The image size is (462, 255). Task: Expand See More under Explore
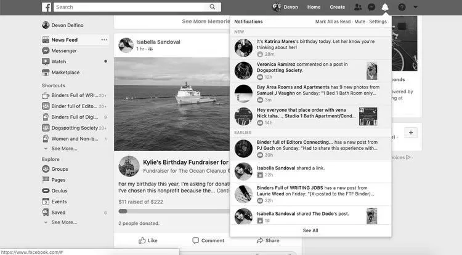(x=64, y=222)
